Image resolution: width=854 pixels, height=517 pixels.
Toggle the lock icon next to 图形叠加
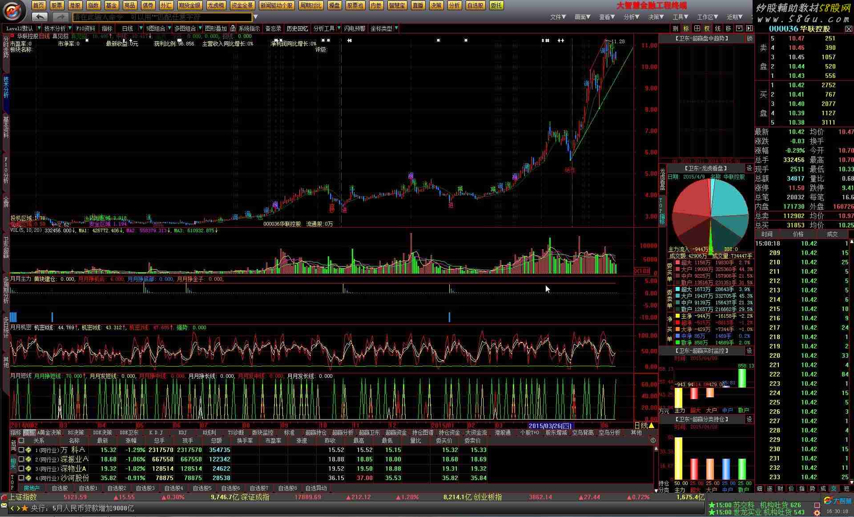click(x=233, y=28)
